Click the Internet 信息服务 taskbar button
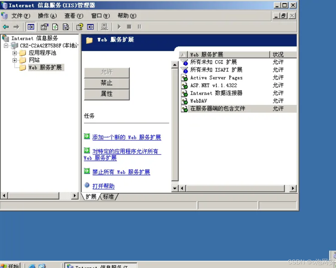Screen dimensions: 336x268 (x=101, y=265)
